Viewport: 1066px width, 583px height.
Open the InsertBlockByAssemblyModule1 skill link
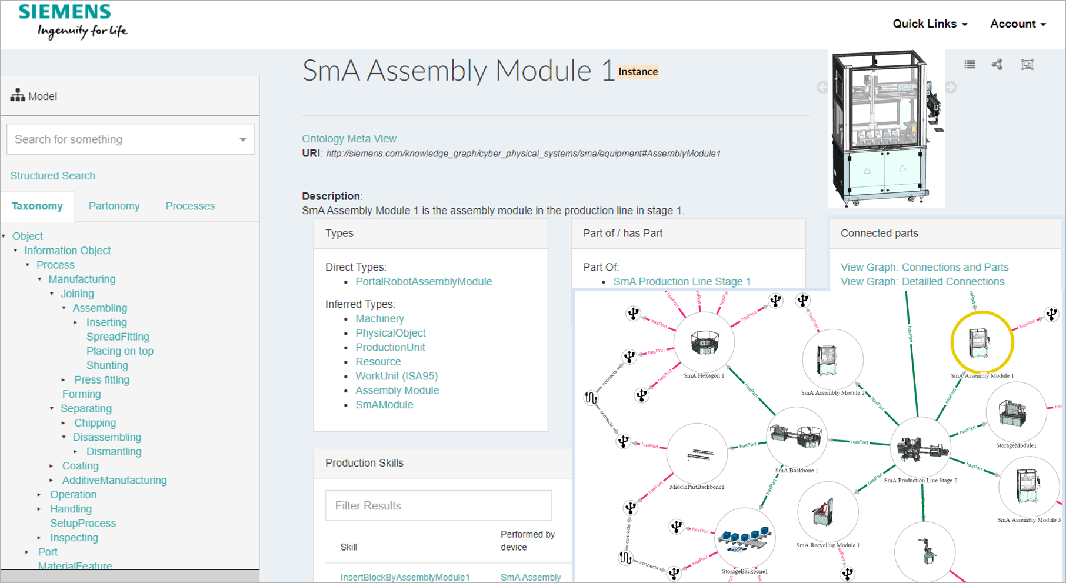click(x=405, y=577)
